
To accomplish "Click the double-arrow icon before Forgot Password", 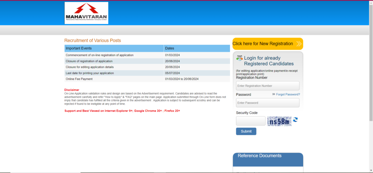I will point(273,95).
